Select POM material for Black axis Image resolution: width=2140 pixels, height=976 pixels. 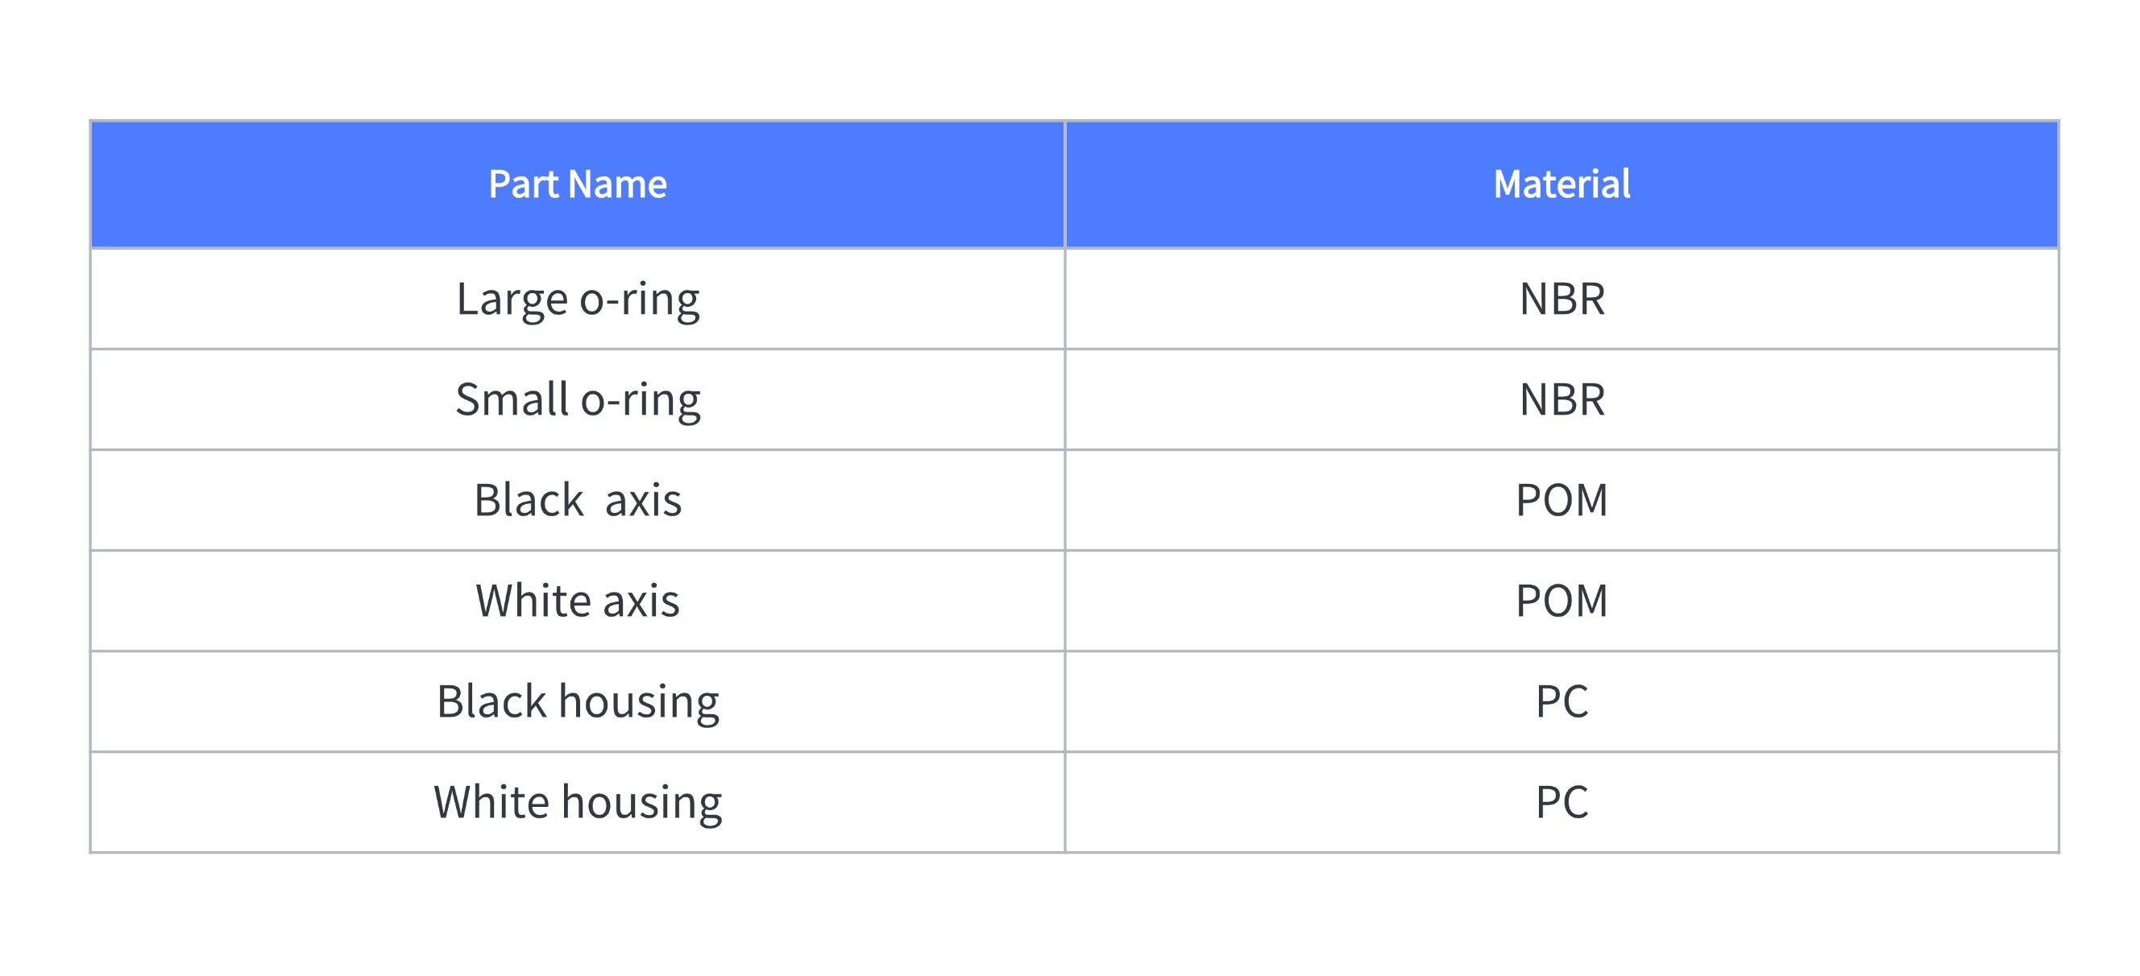pyautogui.click(x=1561, y=500)
